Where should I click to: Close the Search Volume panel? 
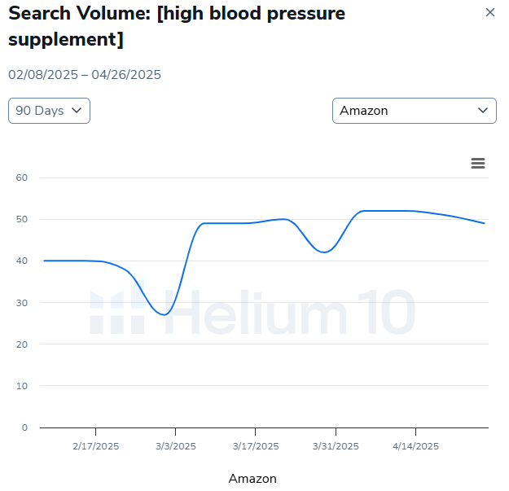coord(489,13)
